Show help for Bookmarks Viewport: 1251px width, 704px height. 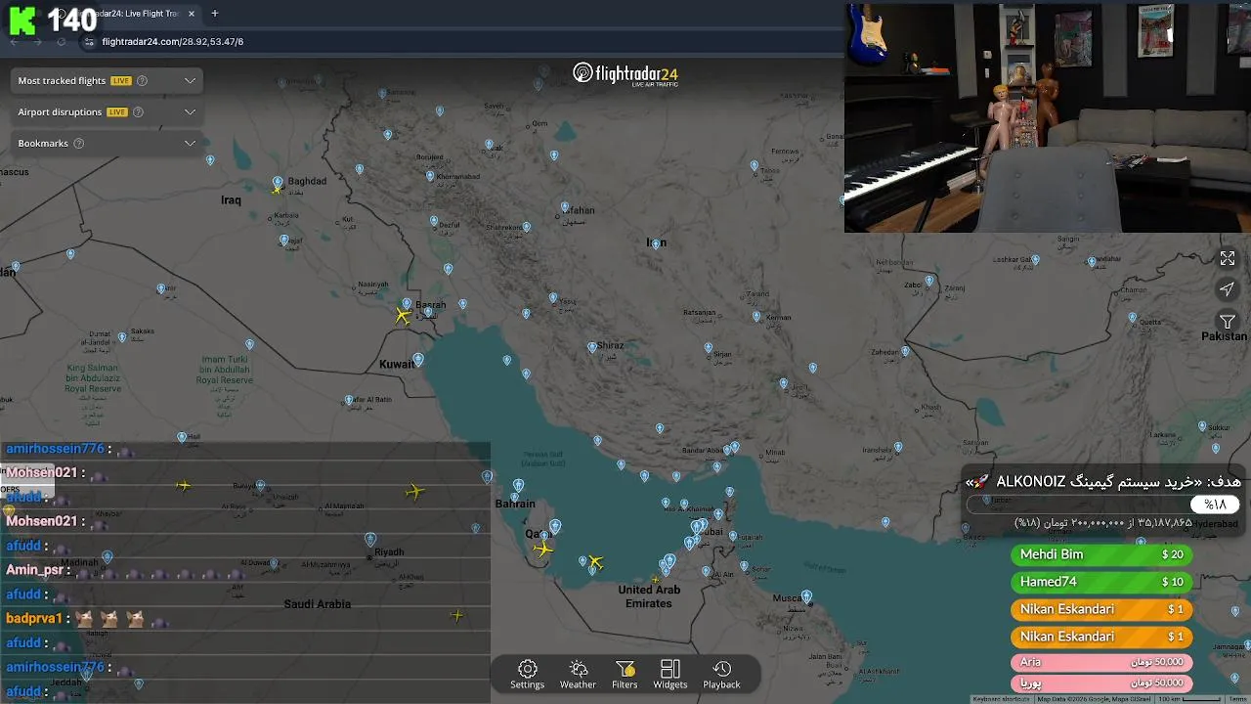79,143
